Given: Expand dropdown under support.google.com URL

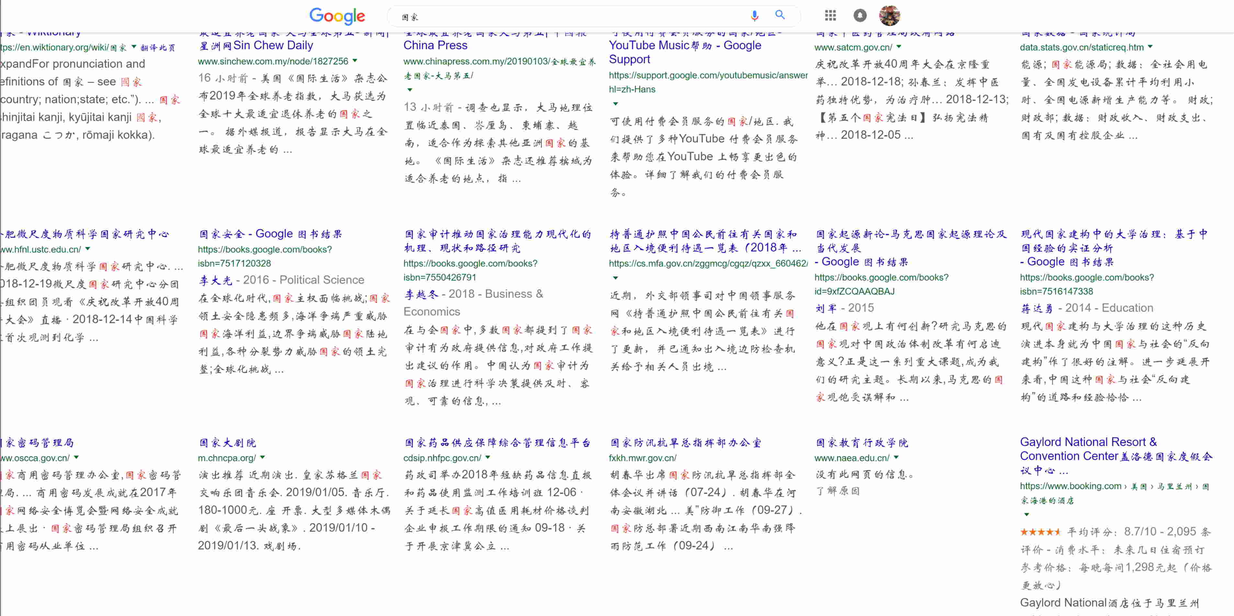Looking at the screenshot, I should pos(616,104).
